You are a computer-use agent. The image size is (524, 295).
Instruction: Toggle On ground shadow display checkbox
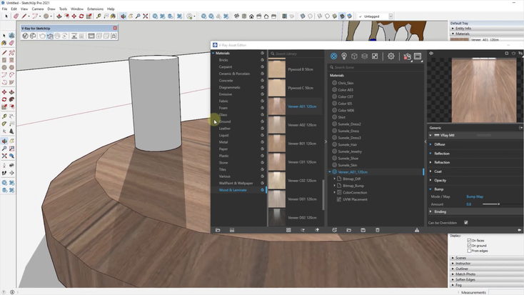point(469,246)
